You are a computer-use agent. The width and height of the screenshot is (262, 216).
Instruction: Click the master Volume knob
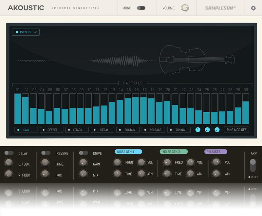(x=185, y=8)
